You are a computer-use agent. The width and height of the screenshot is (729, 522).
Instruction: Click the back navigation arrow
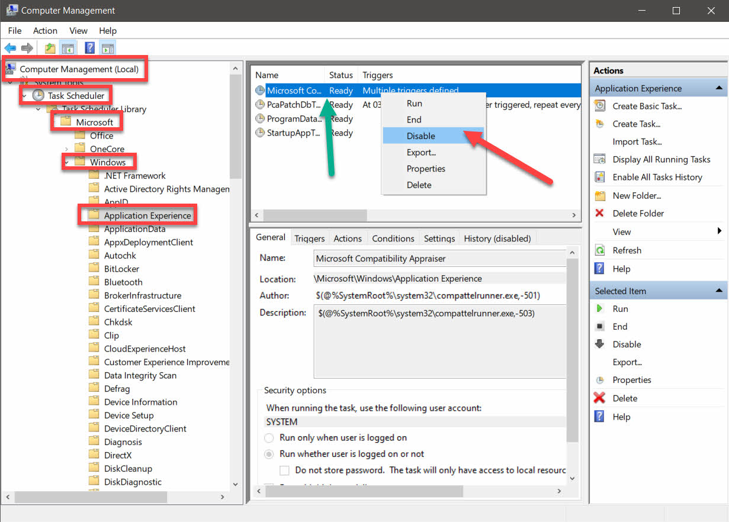[x=10, y=47]
